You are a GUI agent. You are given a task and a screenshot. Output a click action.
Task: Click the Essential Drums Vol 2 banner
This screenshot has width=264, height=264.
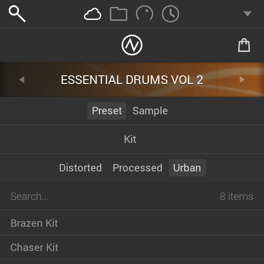point(132,80)
